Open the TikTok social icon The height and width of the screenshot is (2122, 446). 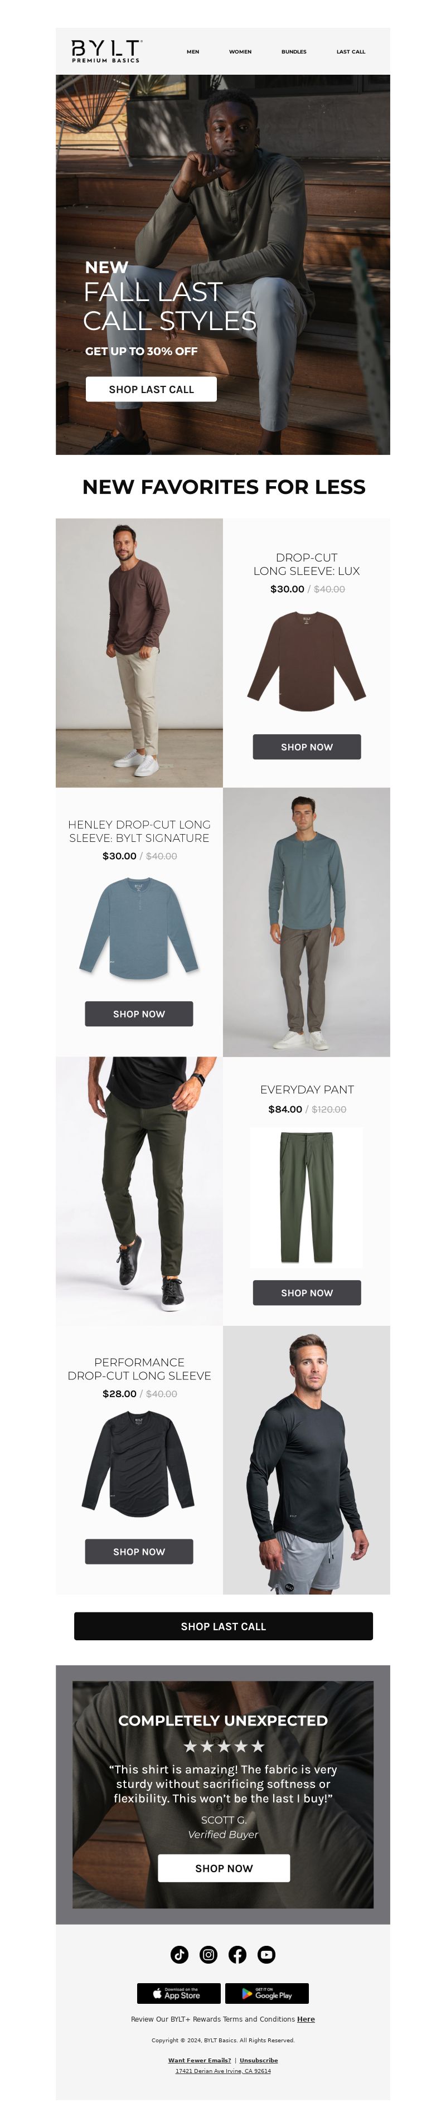(x=180, y=1954)
